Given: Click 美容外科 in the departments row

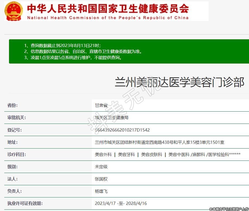Looking at the screenshot, I should coord(103,154).
